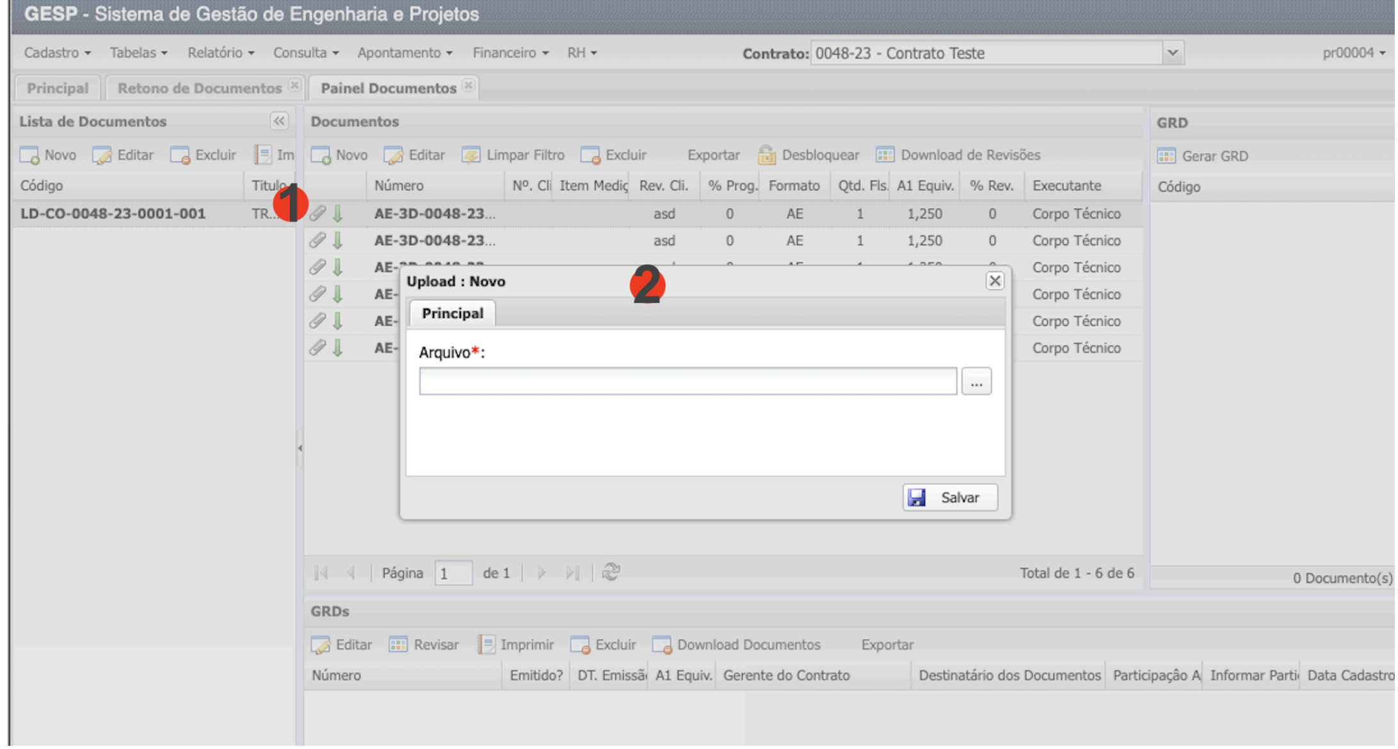Open the Contrato dropdown arrow
The width and height of the screenshot is (1398, 749).
pos(1173,53)
